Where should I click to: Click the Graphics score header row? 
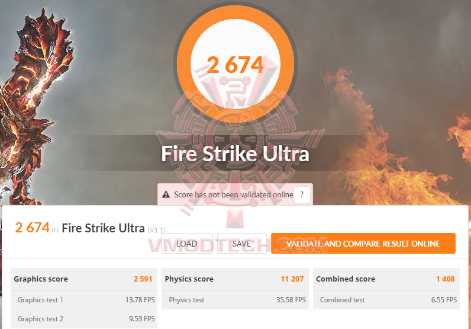[x=84, y=279]
